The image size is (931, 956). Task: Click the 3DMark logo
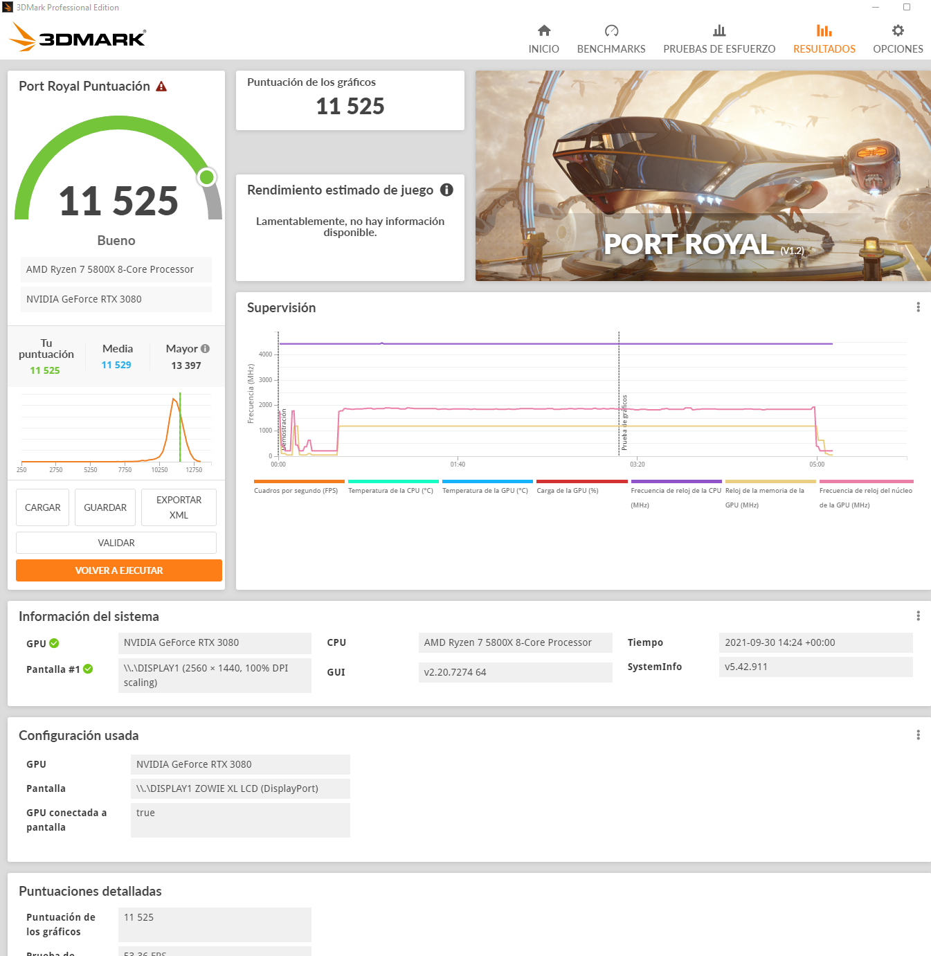click(x=78, y=37)
